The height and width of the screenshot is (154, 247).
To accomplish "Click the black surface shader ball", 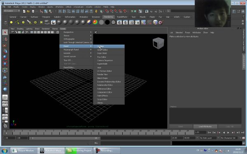I will [107, 22].
